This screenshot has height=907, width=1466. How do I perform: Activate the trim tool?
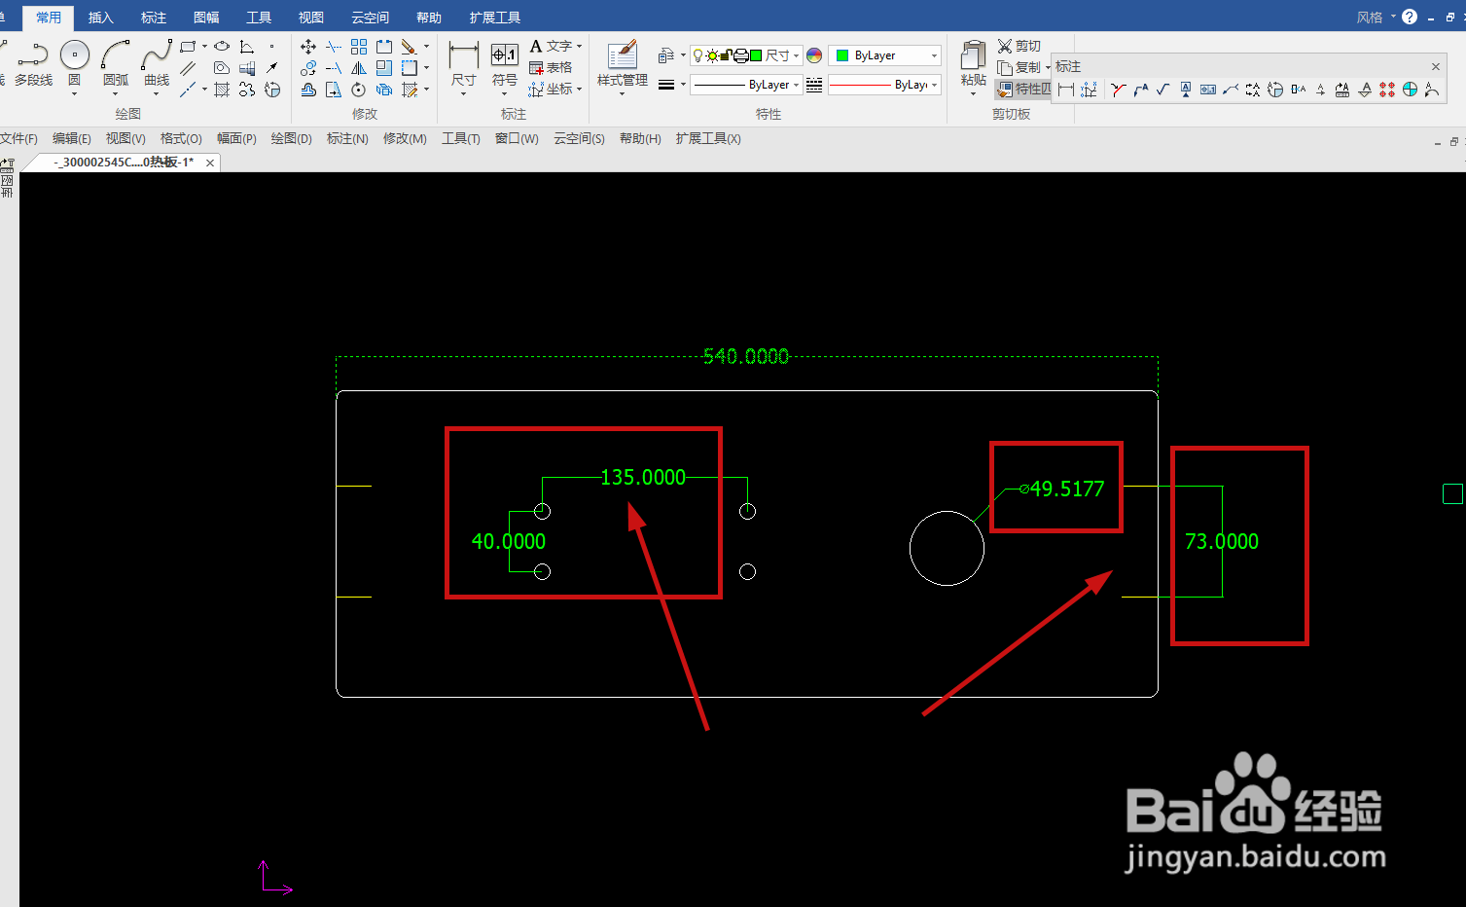point(334,47)
